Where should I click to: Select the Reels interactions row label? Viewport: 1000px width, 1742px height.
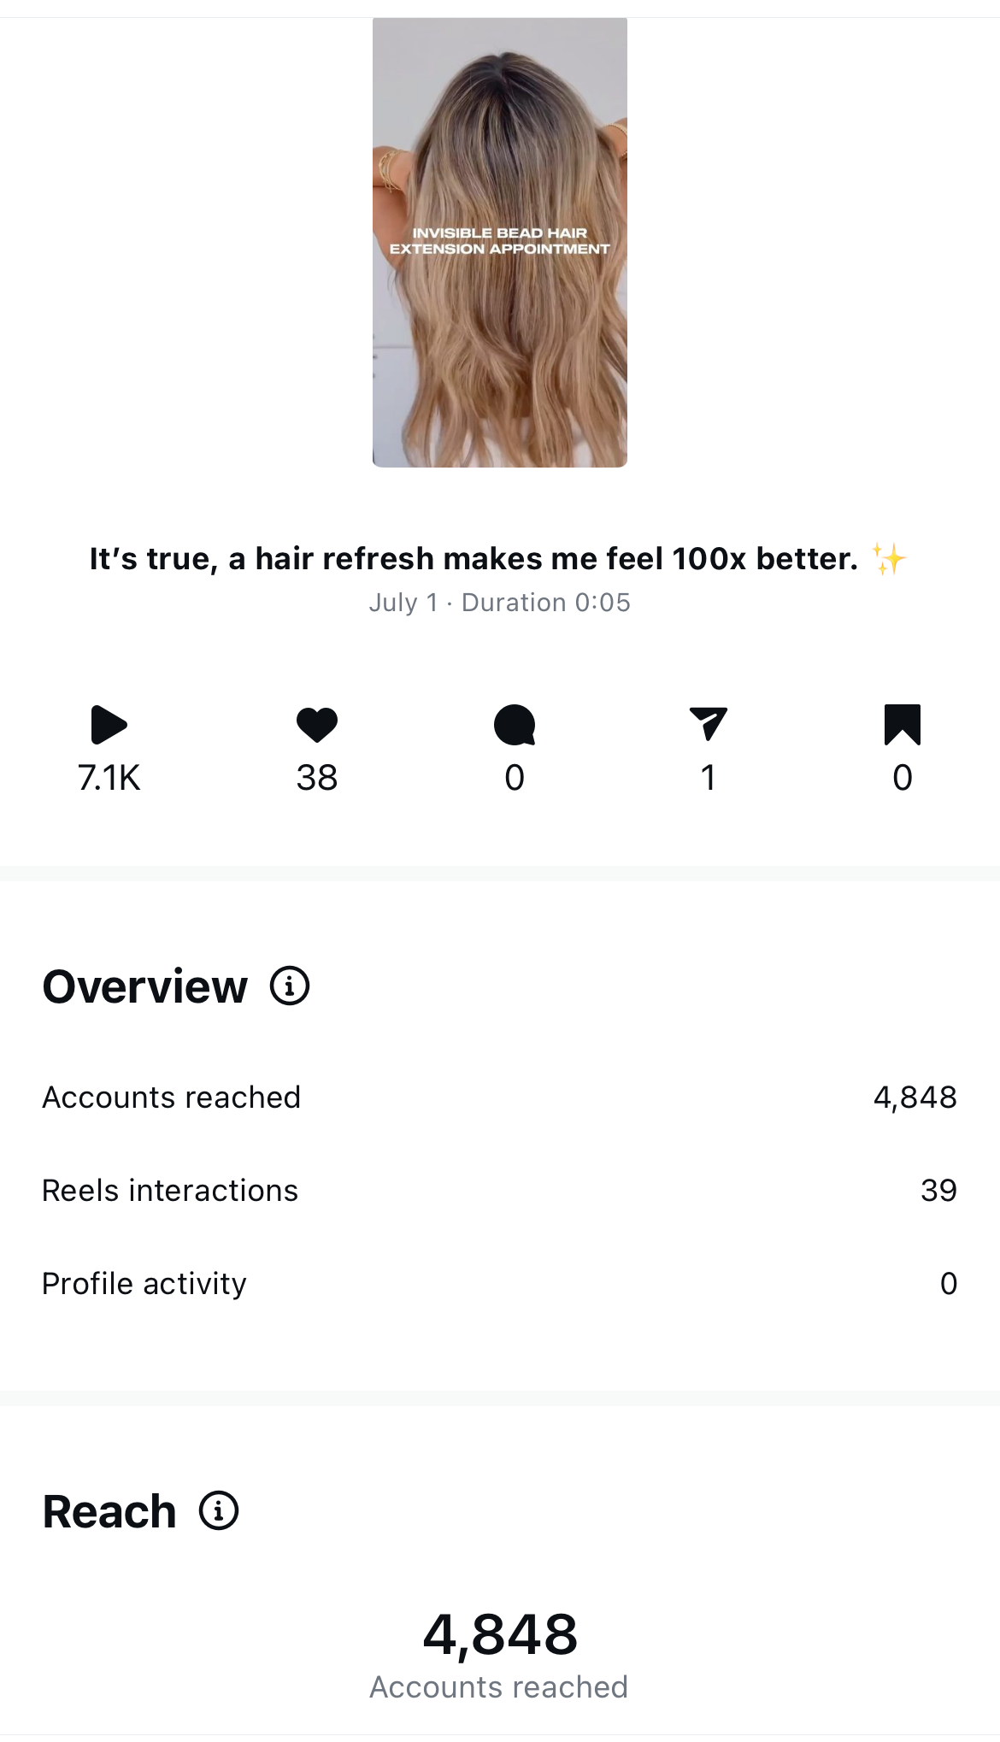coord(170,1191)
